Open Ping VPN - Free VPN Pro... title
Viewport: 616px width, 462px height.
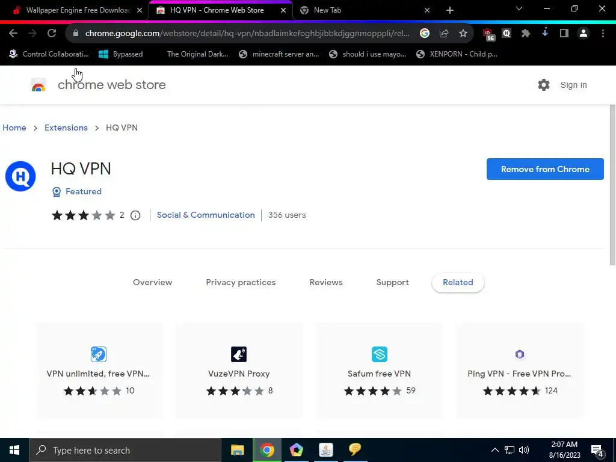coord(519,374)
